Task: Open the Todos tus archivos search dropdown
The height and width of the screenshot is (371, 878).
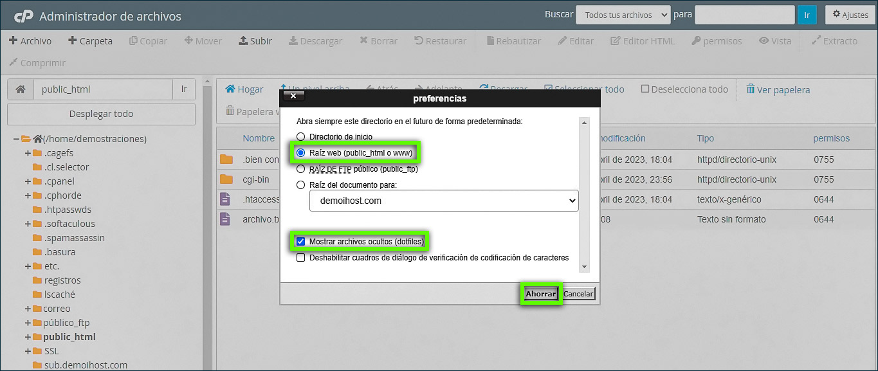Action: (622, 14)
